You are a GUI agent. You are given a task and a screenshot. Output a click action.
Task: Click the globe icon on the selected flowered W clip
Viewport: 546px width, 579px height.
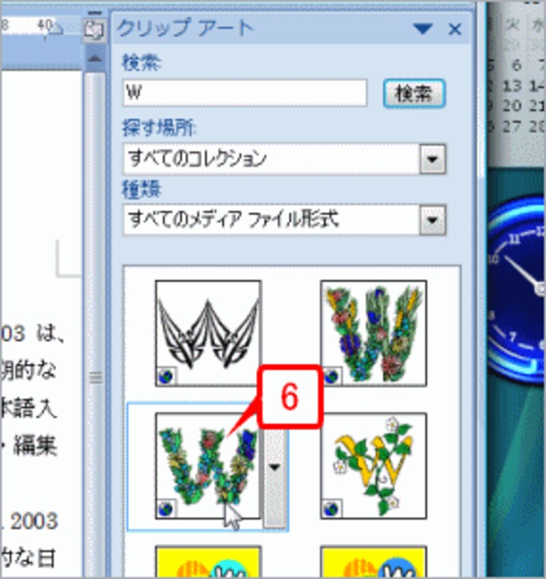(165, 510)
